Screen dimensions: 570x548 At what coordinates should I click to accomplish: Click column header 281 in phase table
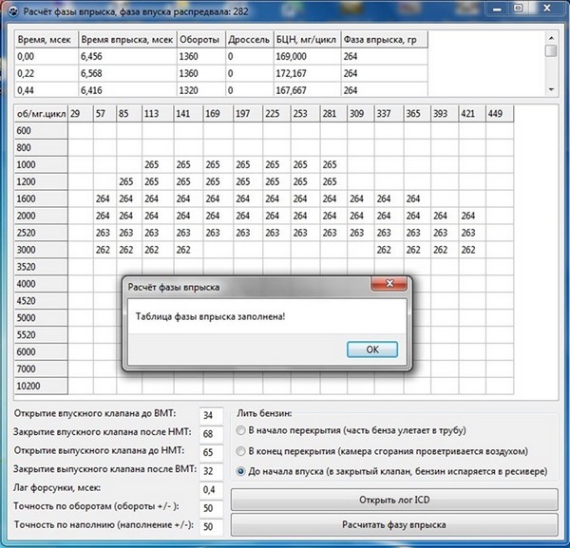pyautogui.click(x=333, y=114)
